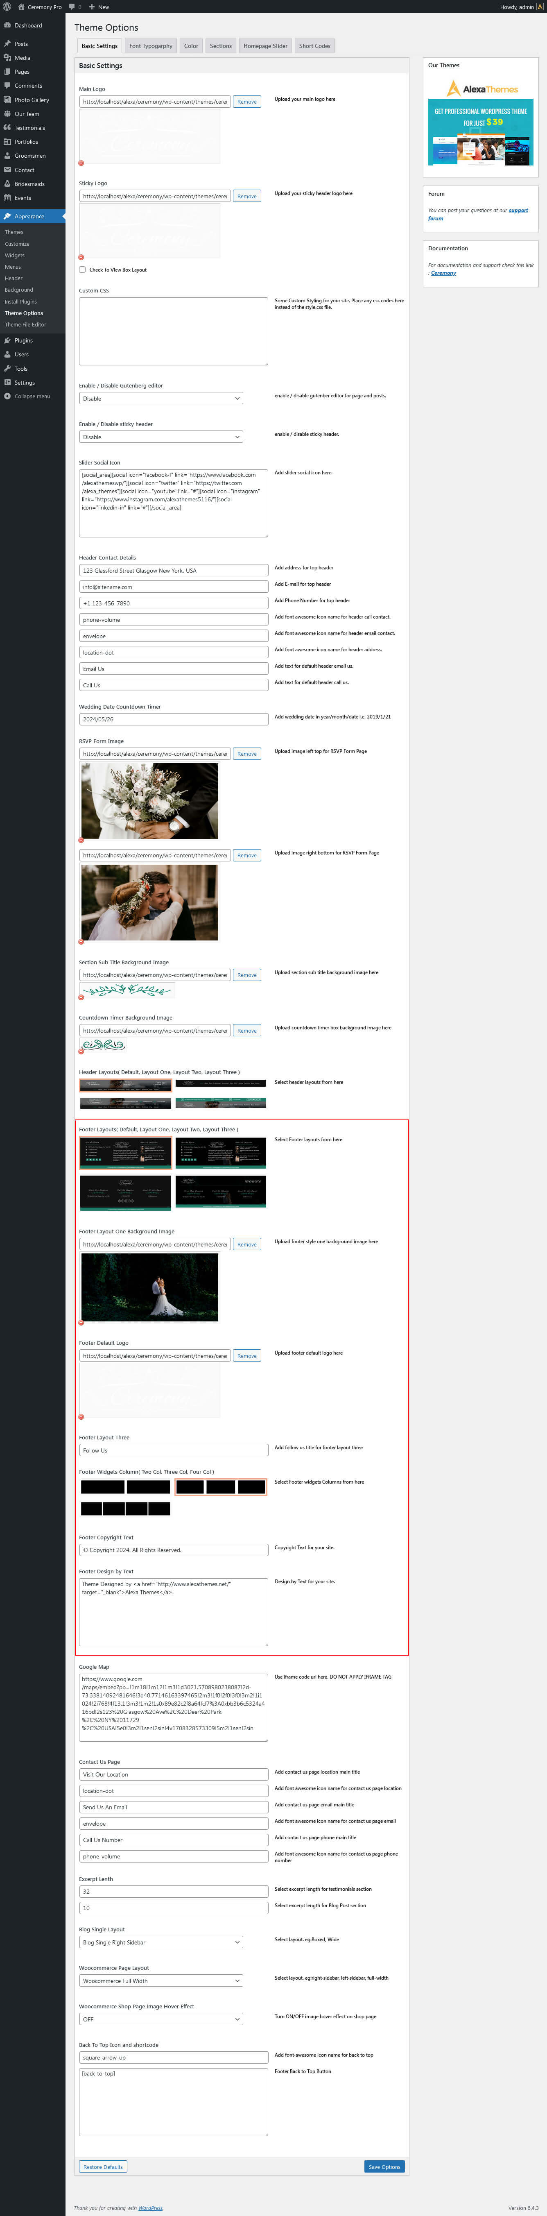The width and height of the screenshot is (547, 2216).
Task: Click the Testimonials quote icon
Action: [8, 127]
